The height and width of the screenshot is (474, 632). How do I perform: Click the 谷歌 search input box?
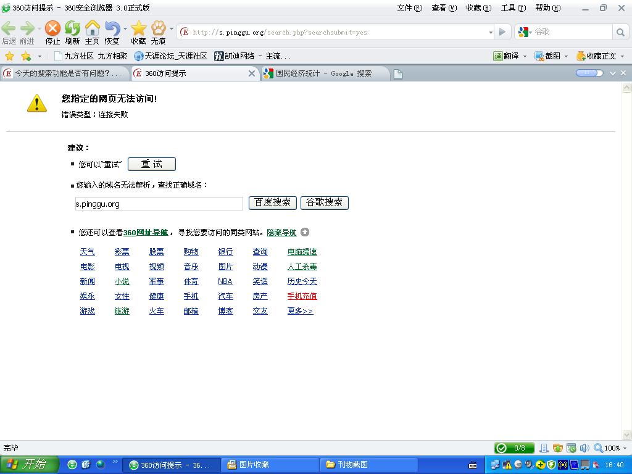[572, 32]
